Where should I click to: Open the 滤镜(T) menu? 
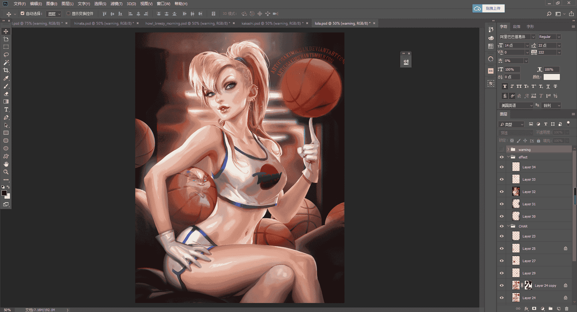pos(116,4)
